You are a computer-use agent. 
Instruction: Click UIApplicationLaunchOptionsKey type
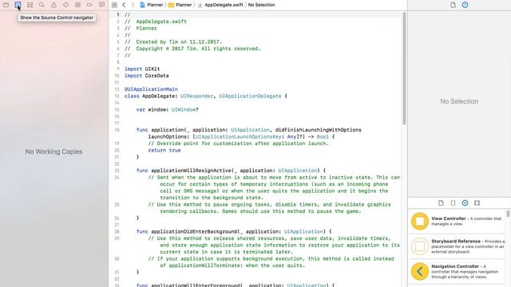(x=238, y=136)
